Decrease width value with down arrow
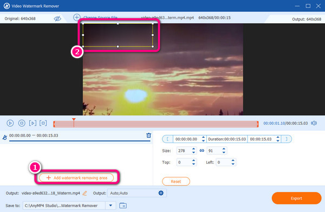Image resolution: width=325 pixels, height=212 pixels. (193, 152)
